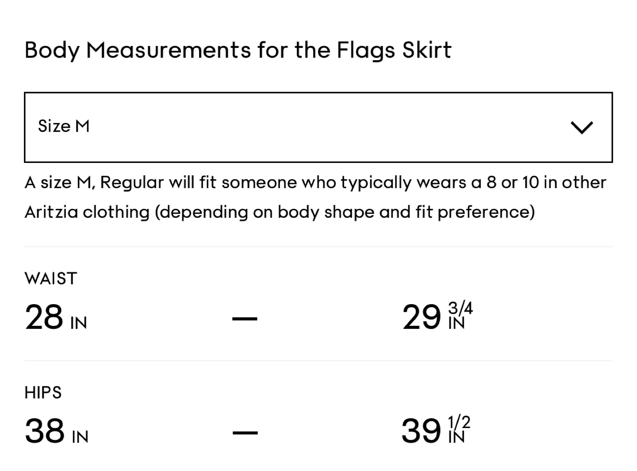
Task: Expand the size selection box
Action: point(318,127)
